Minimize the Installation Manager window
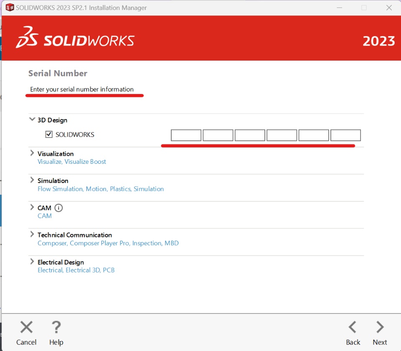This screenshot has height=351, width=401. 339,8
